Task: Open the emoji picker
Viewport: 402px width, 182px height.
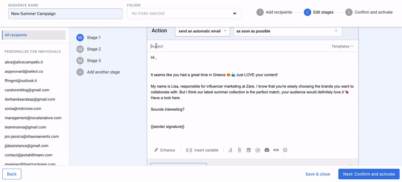Action: [285, 150]
